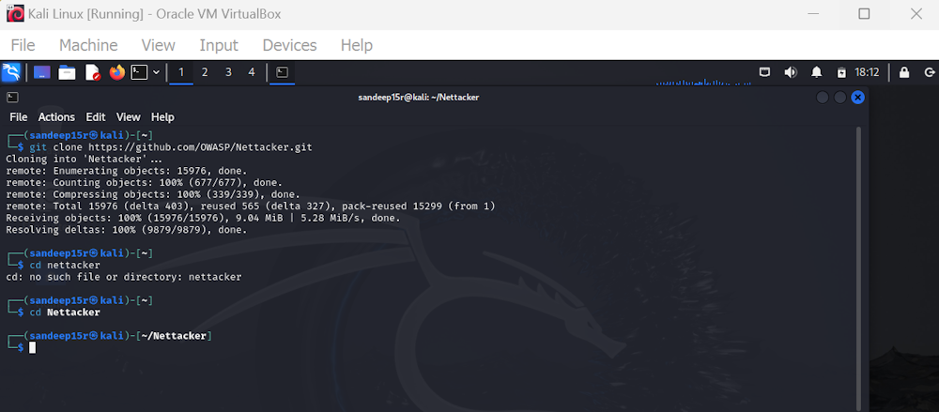This screenshot has height=412, width=939.
Task: Switch to workspace 3
Action: (x=228, y=72)
